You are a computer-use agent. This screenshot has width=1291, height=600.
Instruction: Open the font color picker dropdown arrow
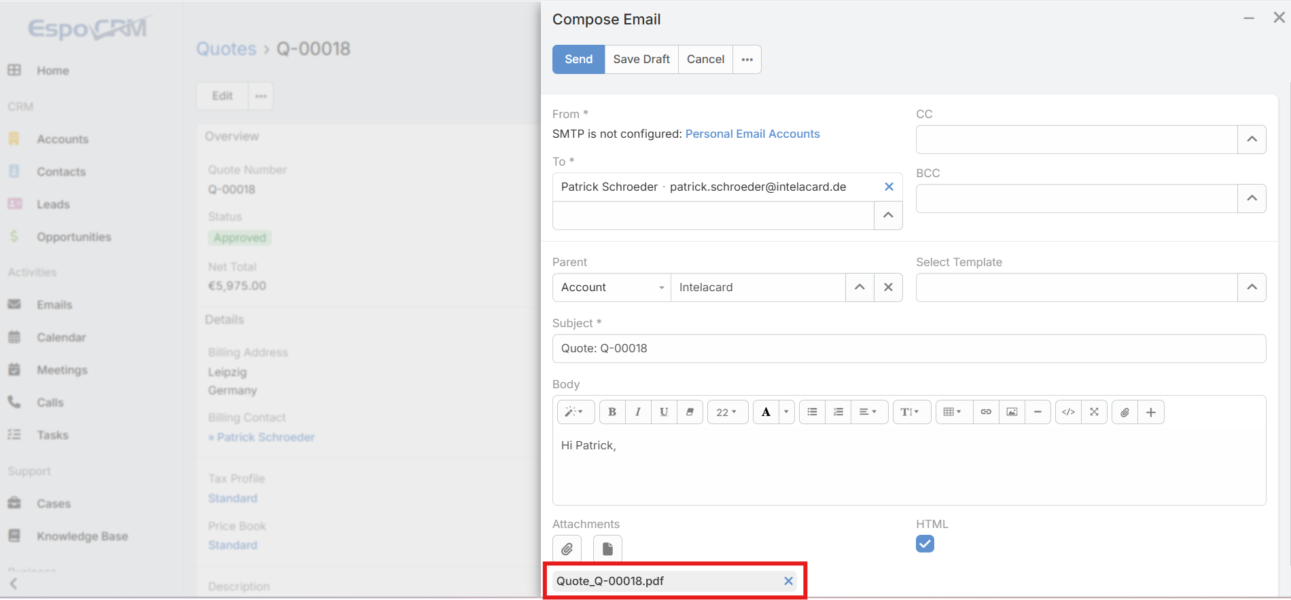pyautogui.click(x=786, y=412)
